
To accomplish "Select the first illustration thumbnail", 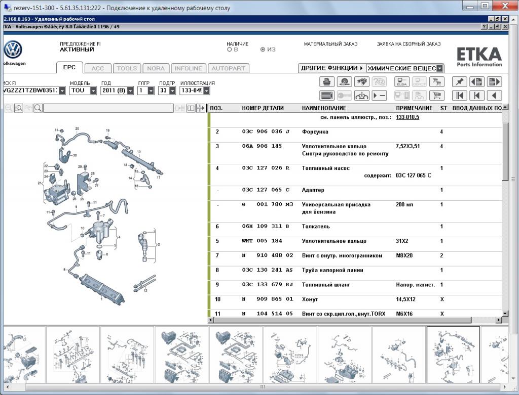I will (24, 355).
